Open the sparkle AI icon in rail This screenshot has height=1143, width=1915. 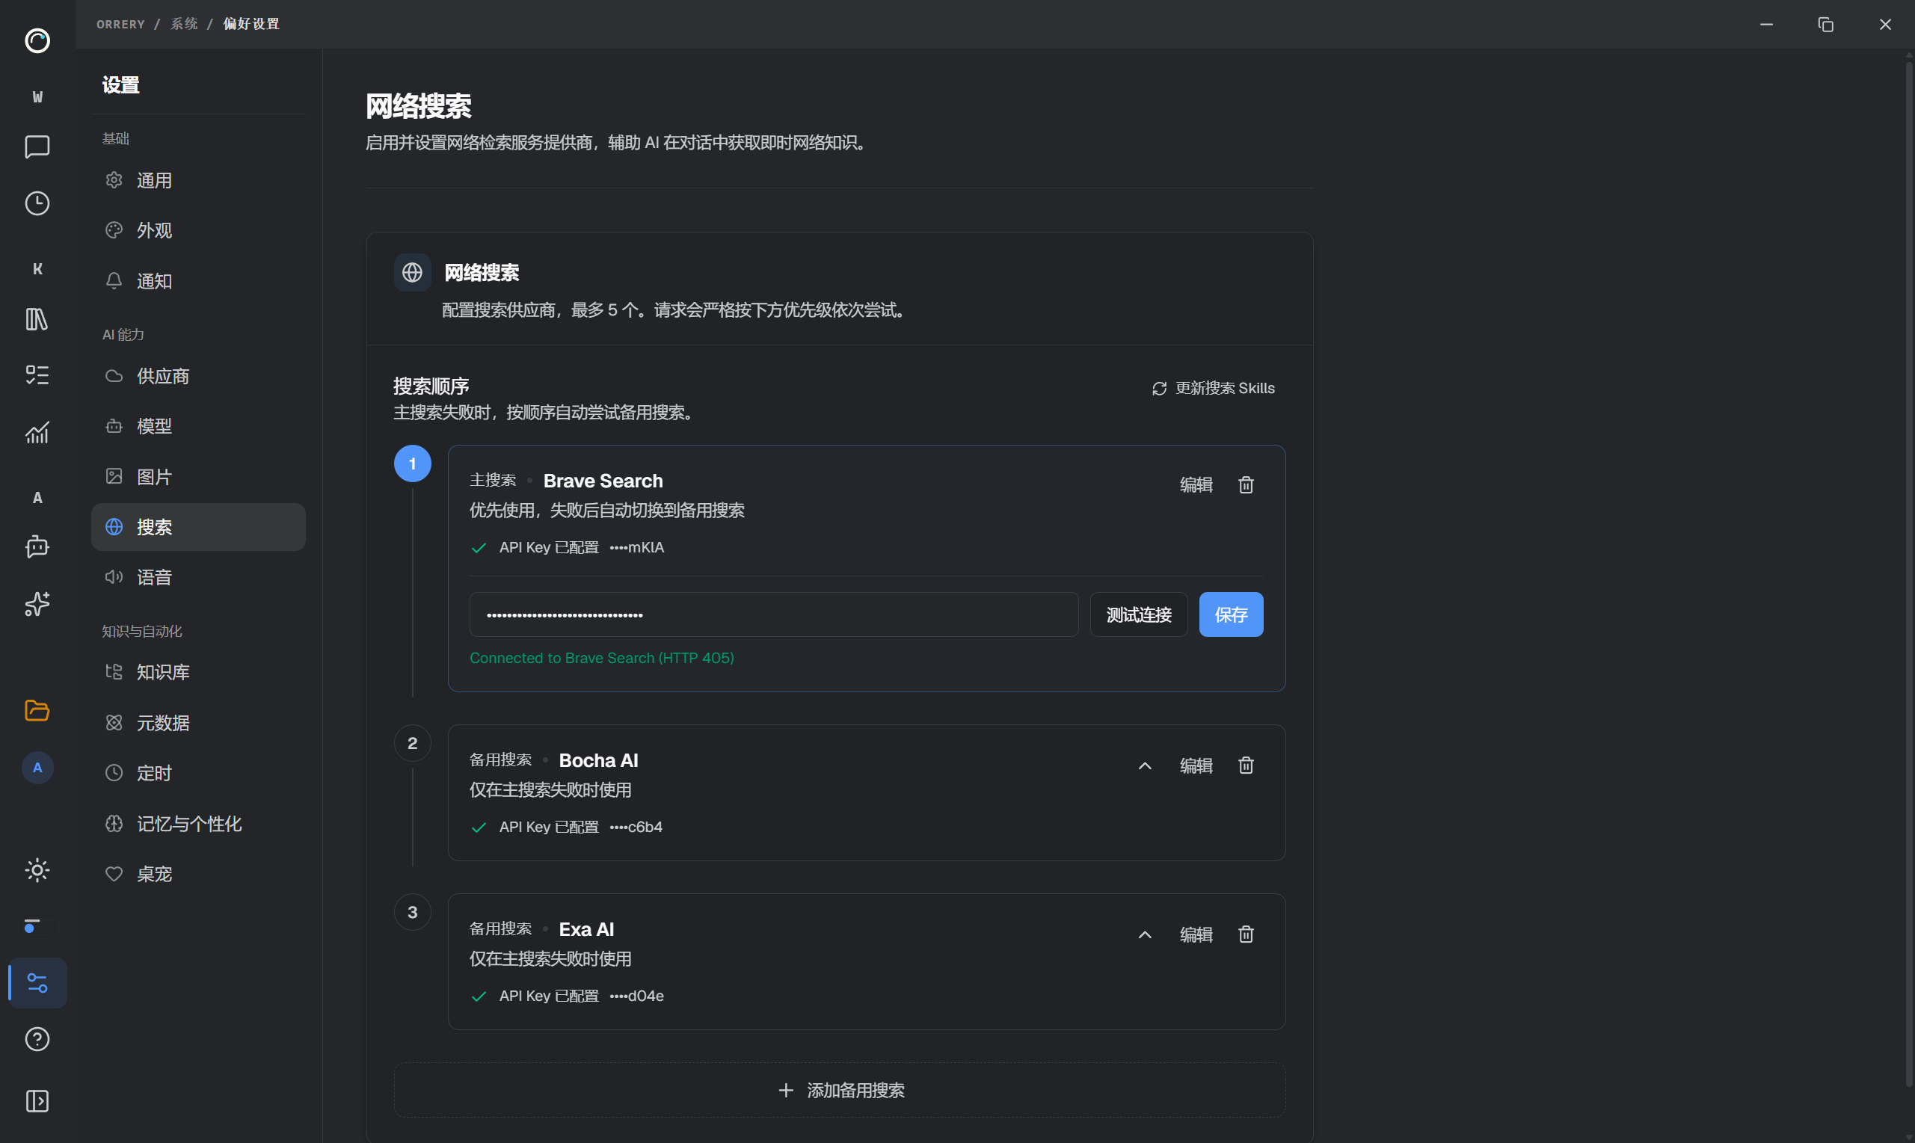(x=37, y=604)
